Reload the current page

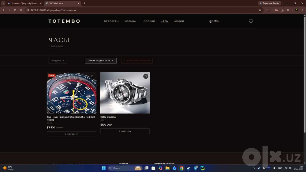pos(15,10)
